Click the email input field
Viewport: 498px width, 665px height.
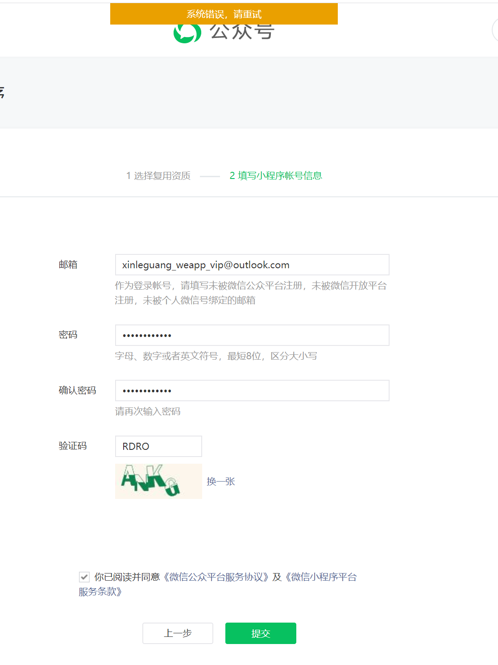tap(252, 265)
